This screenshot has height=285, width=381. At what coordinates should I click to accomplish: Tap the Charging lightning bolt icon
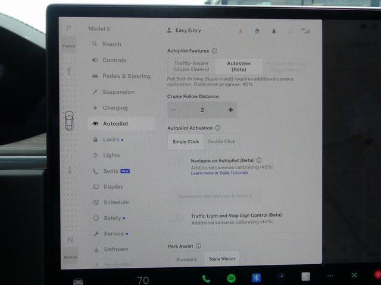coord(95,107)
